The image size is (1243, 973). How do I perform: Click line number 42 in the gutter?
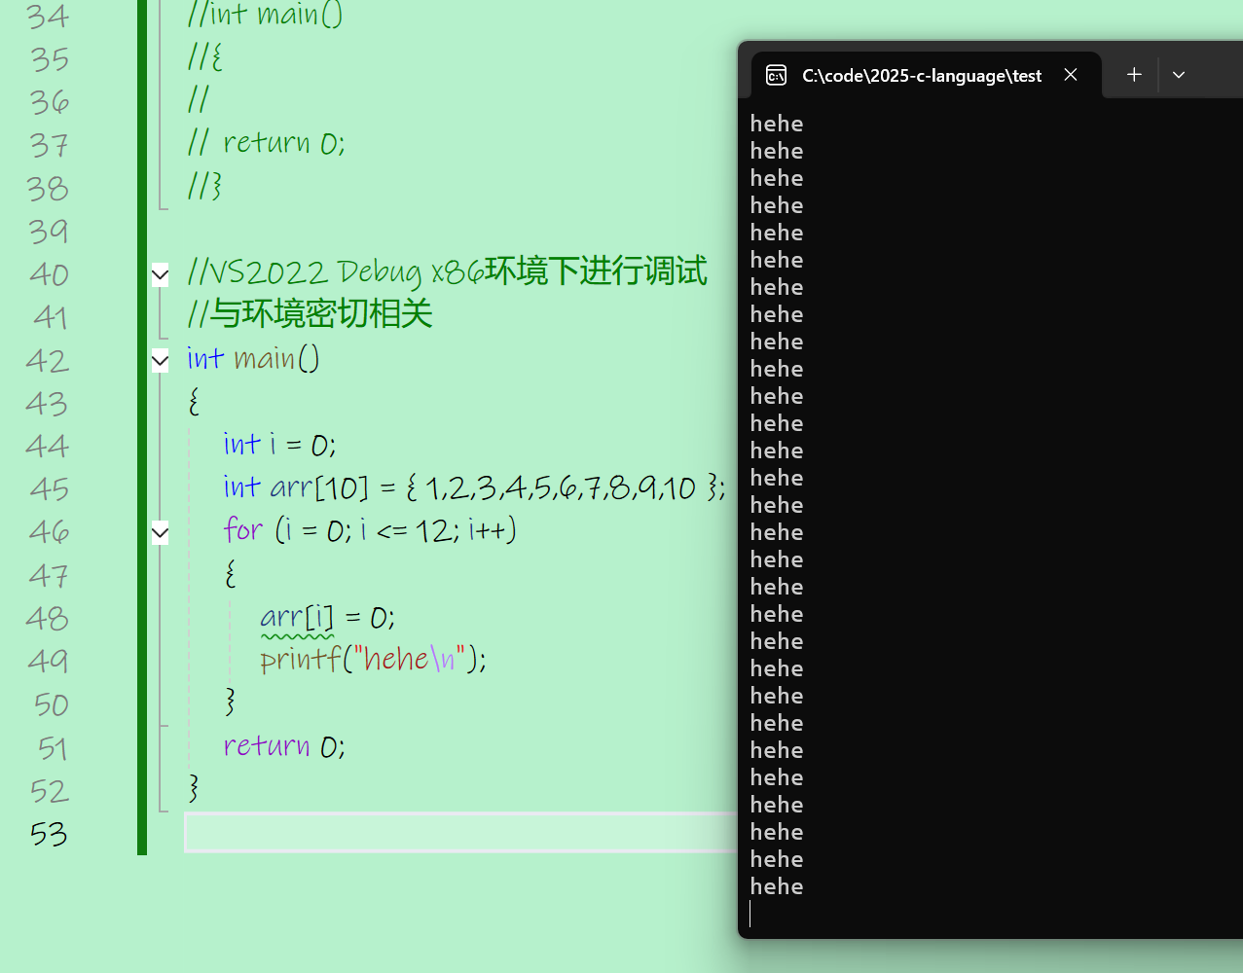48,361
